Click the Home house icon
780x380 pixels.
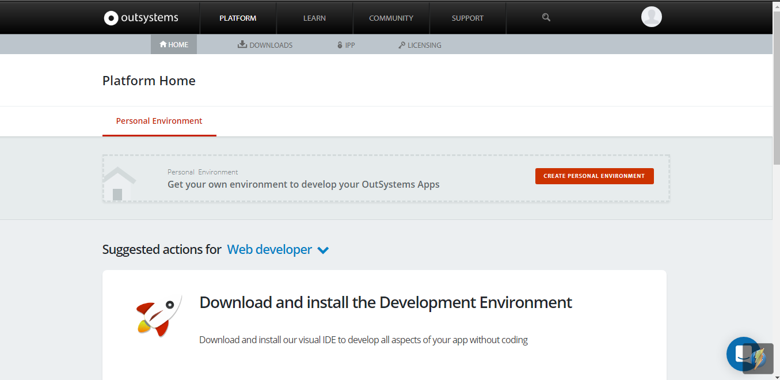[162, 44]
